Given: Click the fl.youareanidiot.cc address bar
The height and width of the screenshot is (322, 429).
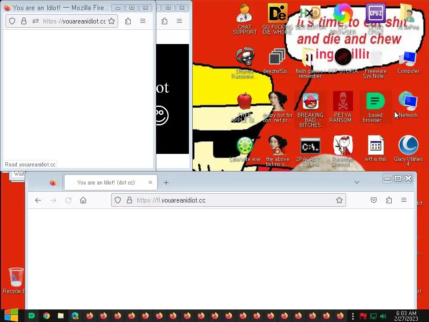Looking at the screenshot, I should (228, 200).
